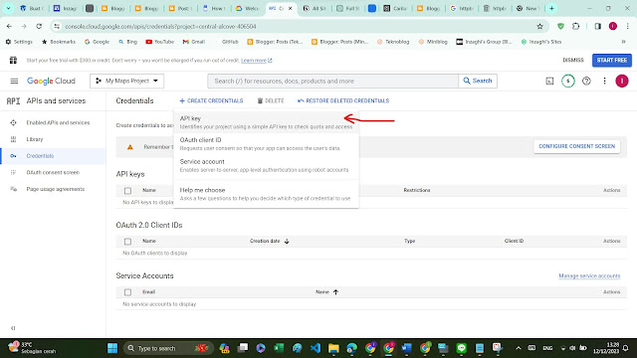Sort by Creation date descending arrow

tap(287, 241)
